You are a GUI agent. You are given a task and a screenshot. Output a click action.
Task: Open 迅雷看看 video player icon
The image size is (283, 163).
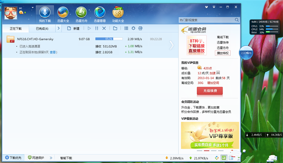[x=100, y=14]
